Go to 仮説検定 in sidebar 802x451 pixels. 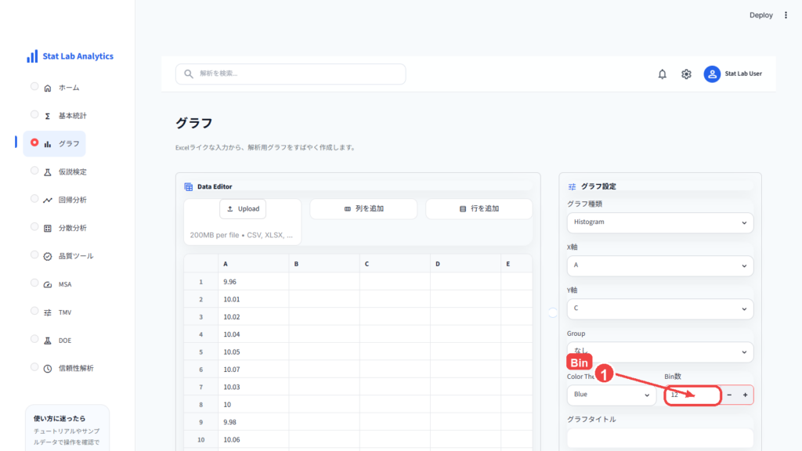tap(72, 172)
